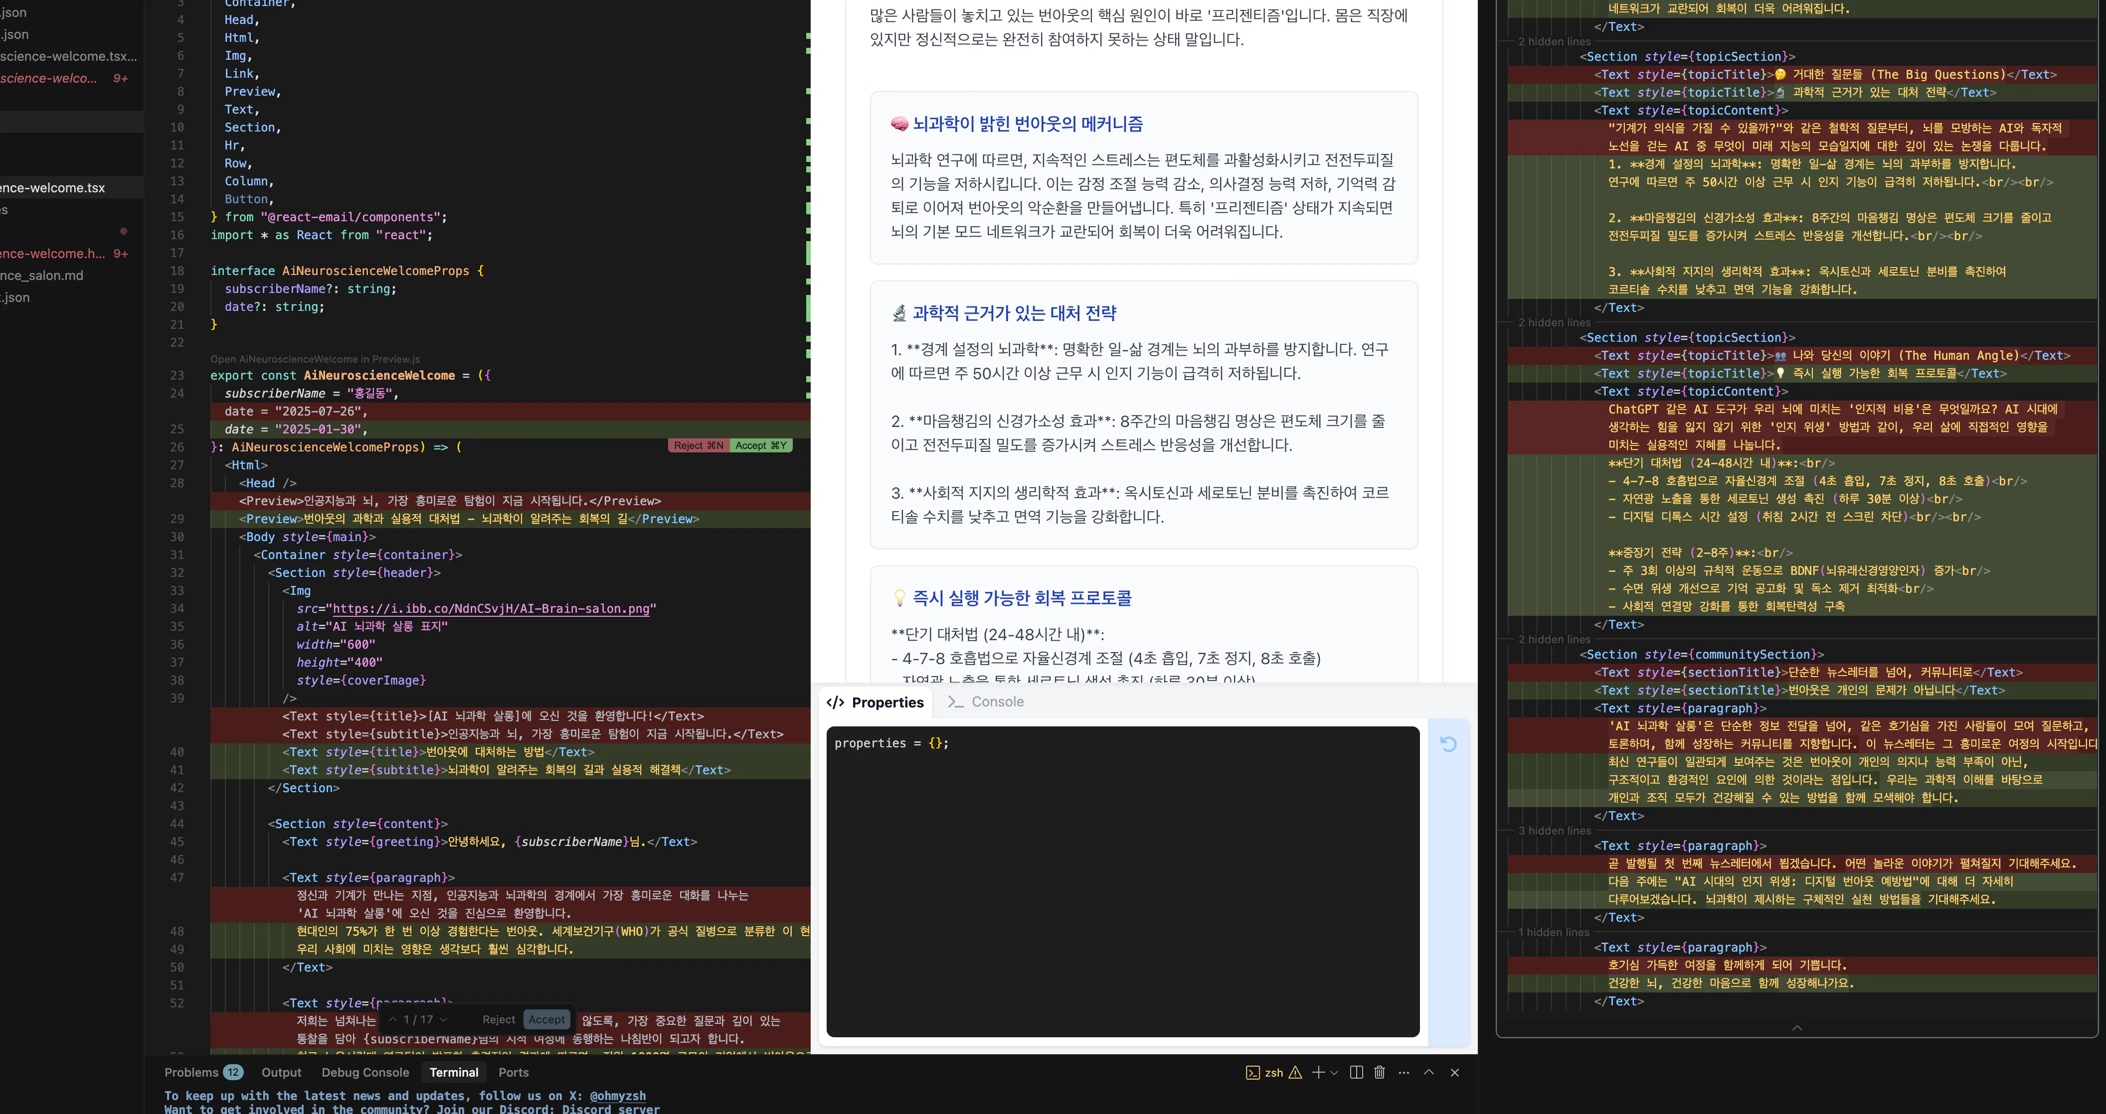Viewport: 2106px width, 1114px height.
Task: Maximize the panel with the chevron-up icon
Action: [x=1428, y=1072]
